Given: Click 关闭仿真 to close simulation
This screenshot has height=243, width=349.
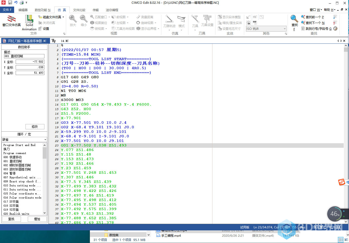Looking at the screenshot, I should click(46, 23).
